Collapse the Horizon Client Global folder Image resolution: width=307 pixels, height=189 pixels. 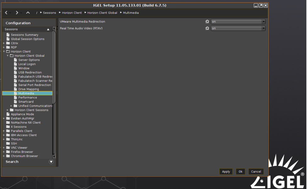coord(8,56)
